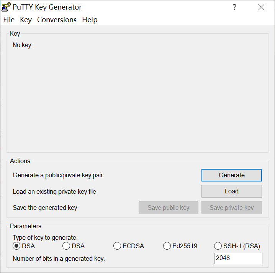The width and height of the screenshot is (275, 273).
Task: Click the Load button
Action: click(x=231, y=191)
